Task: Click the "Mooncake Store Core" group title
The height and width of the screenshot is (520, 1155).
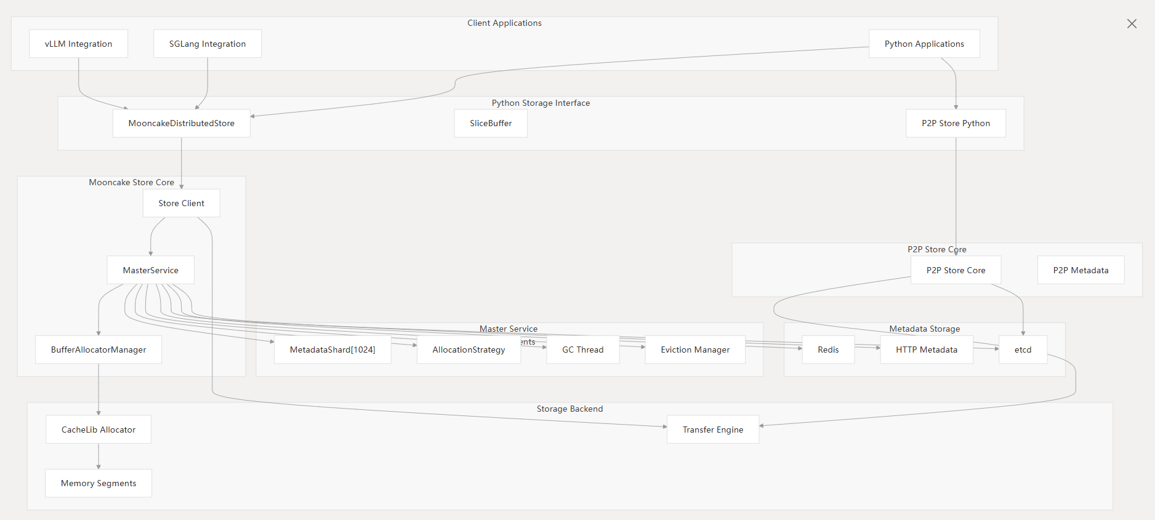Action: coord(131,182)
